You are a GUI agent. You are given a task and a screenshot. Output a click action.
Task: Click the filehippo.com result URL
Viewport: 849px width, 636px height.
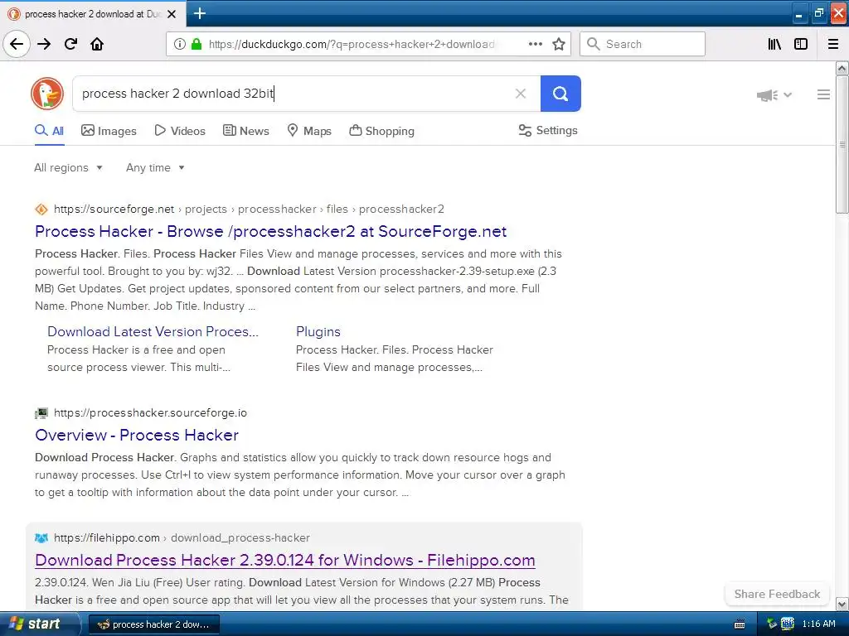[182, 537]
